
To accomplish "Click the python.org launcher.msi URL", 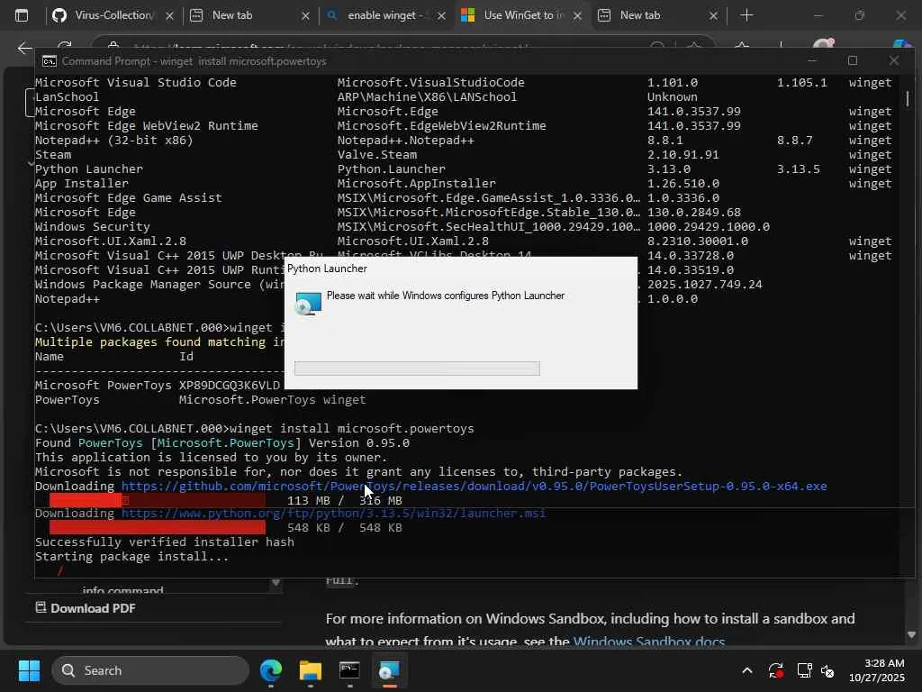I will click(x=333, y=513).
